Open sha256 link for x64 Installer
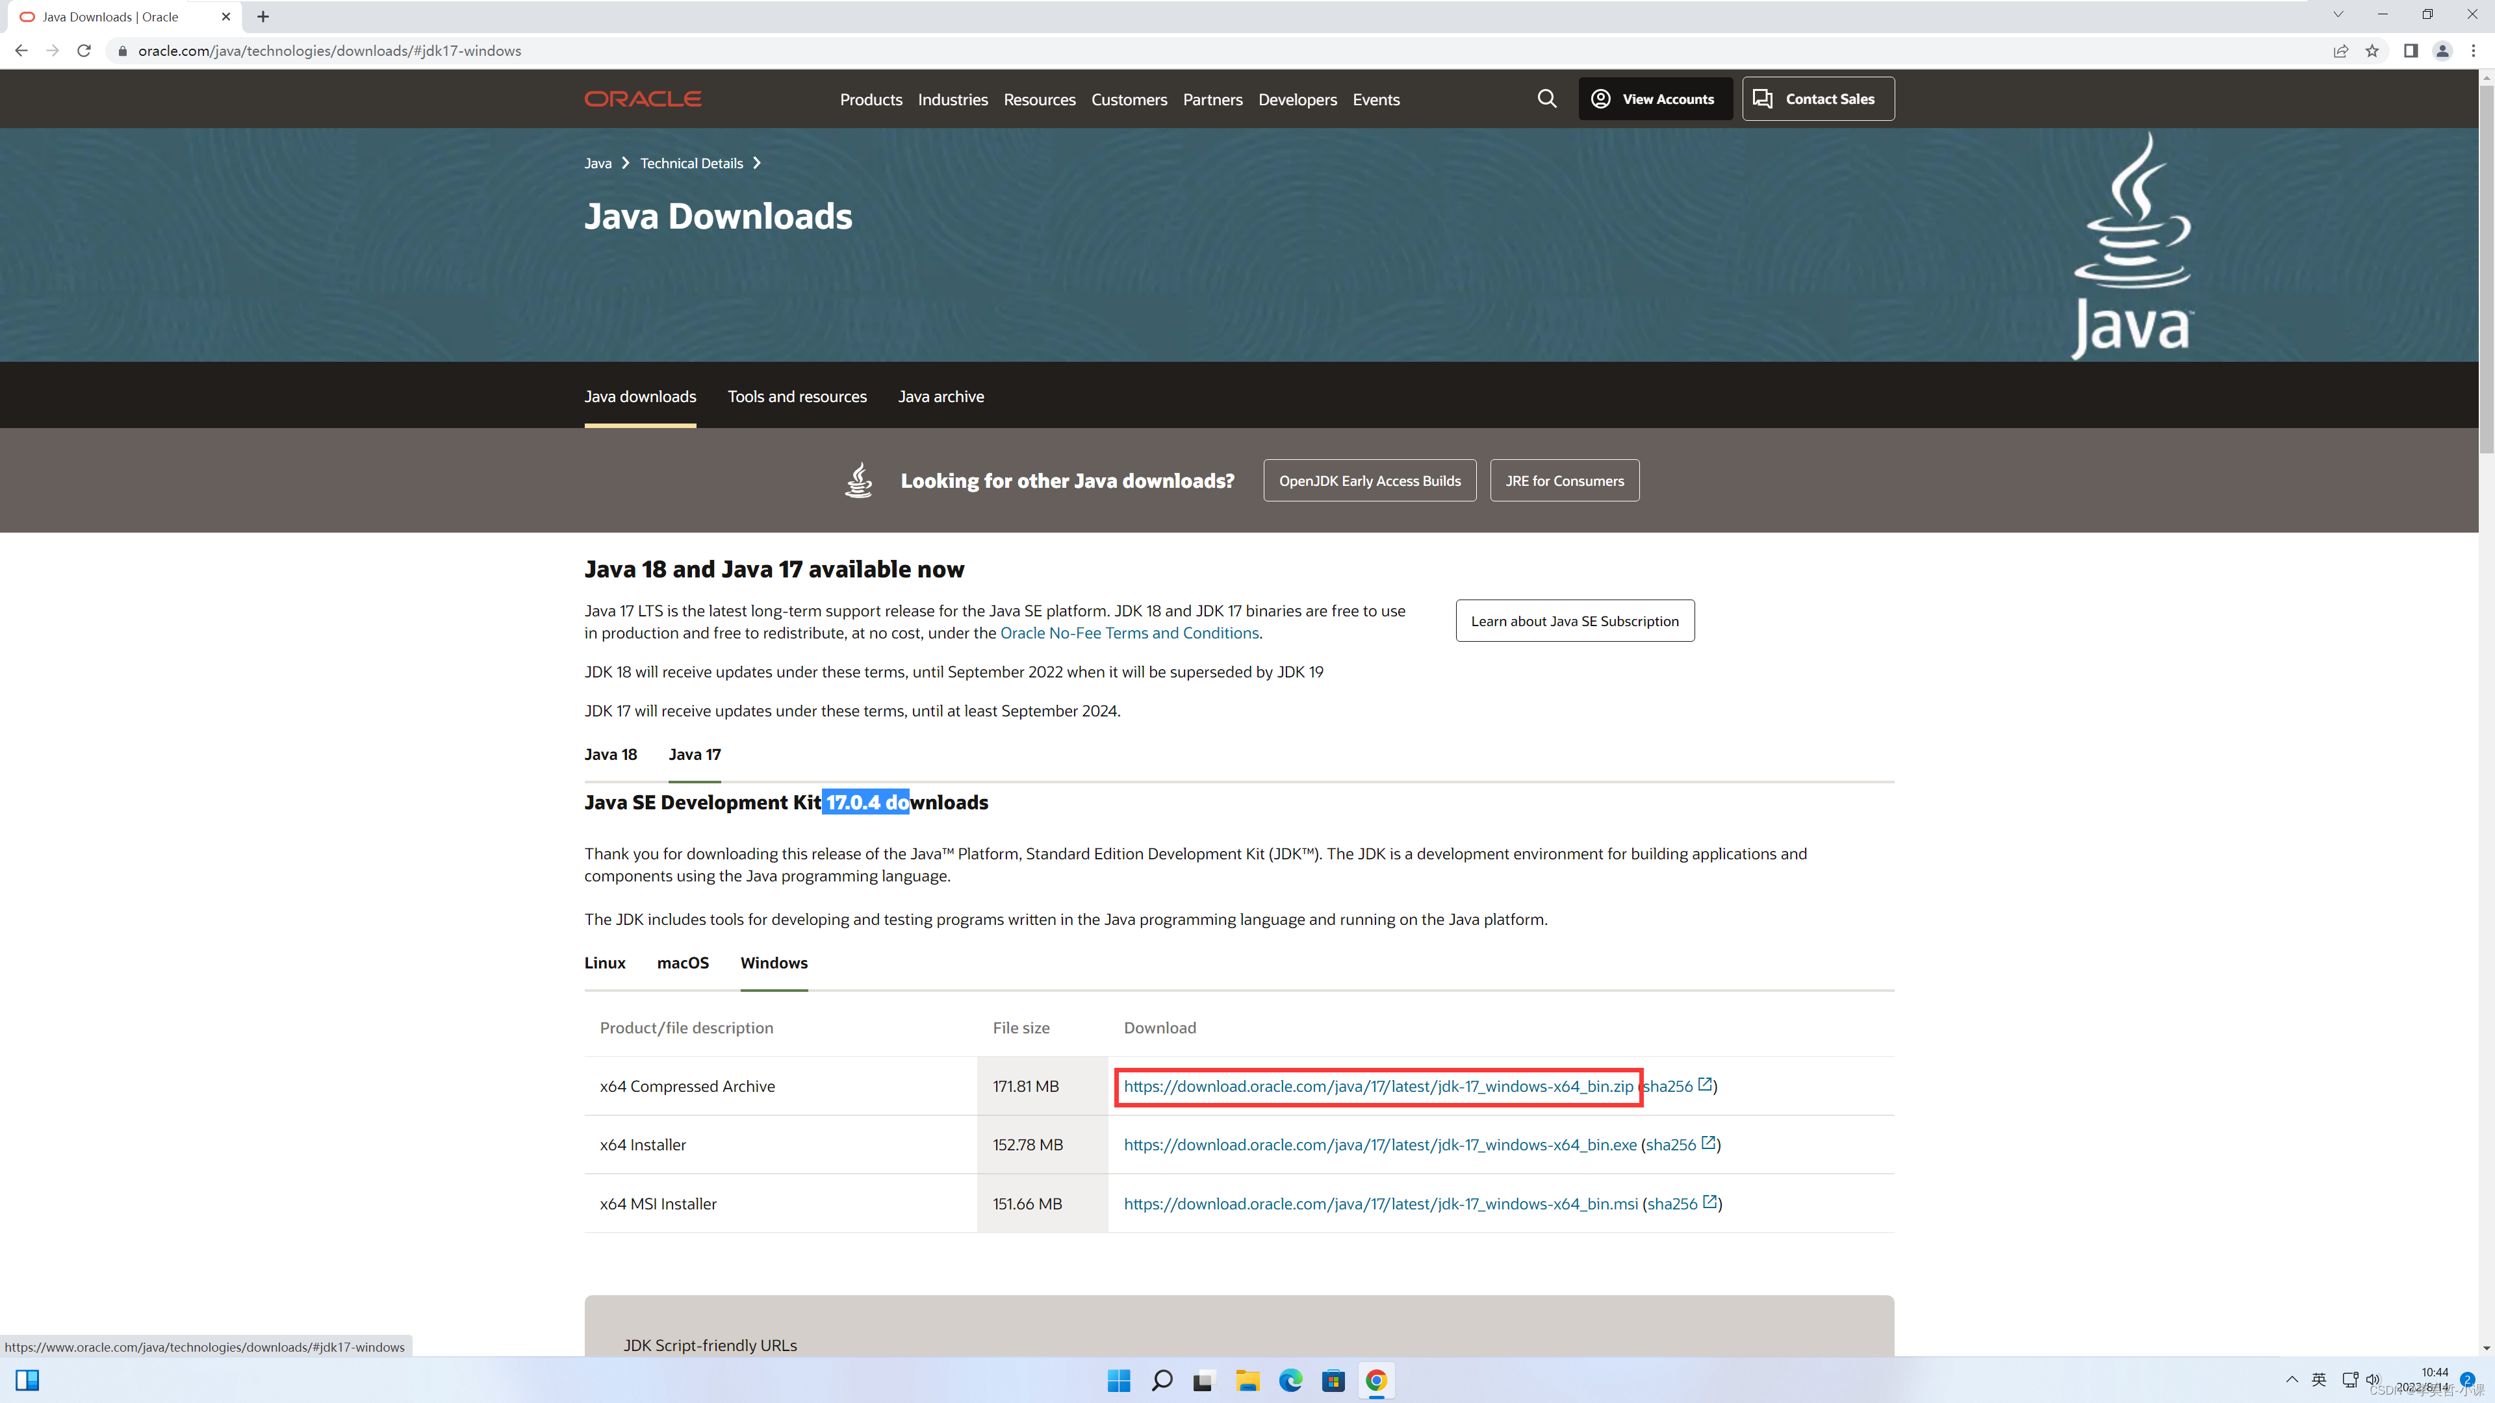The width and height of the screenshot is (2495, 1403). (1670, 1144)
